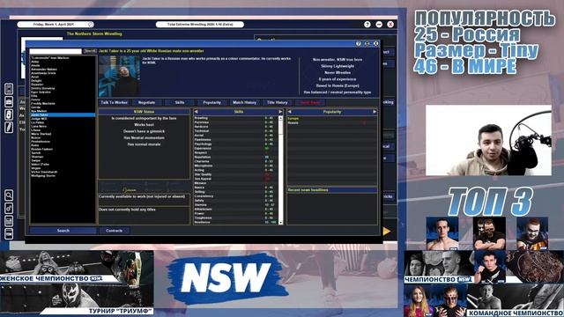
Task: Switch to the Popularity tab
Action: click(x=211, y=102)
